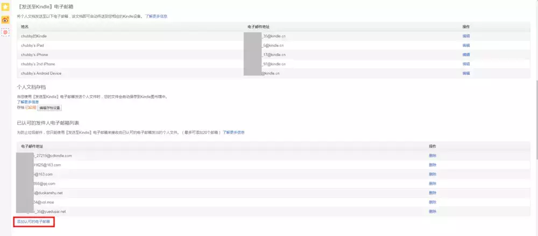Click the 个人文档存档 heading
Screen dimensions: 538x236
click(31, 87)
